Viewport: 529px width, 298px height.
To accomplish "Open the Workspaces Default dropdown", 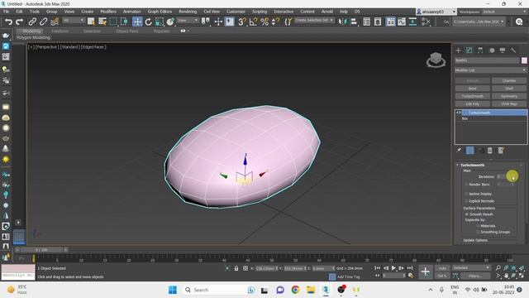I will [x=504, y=12].
